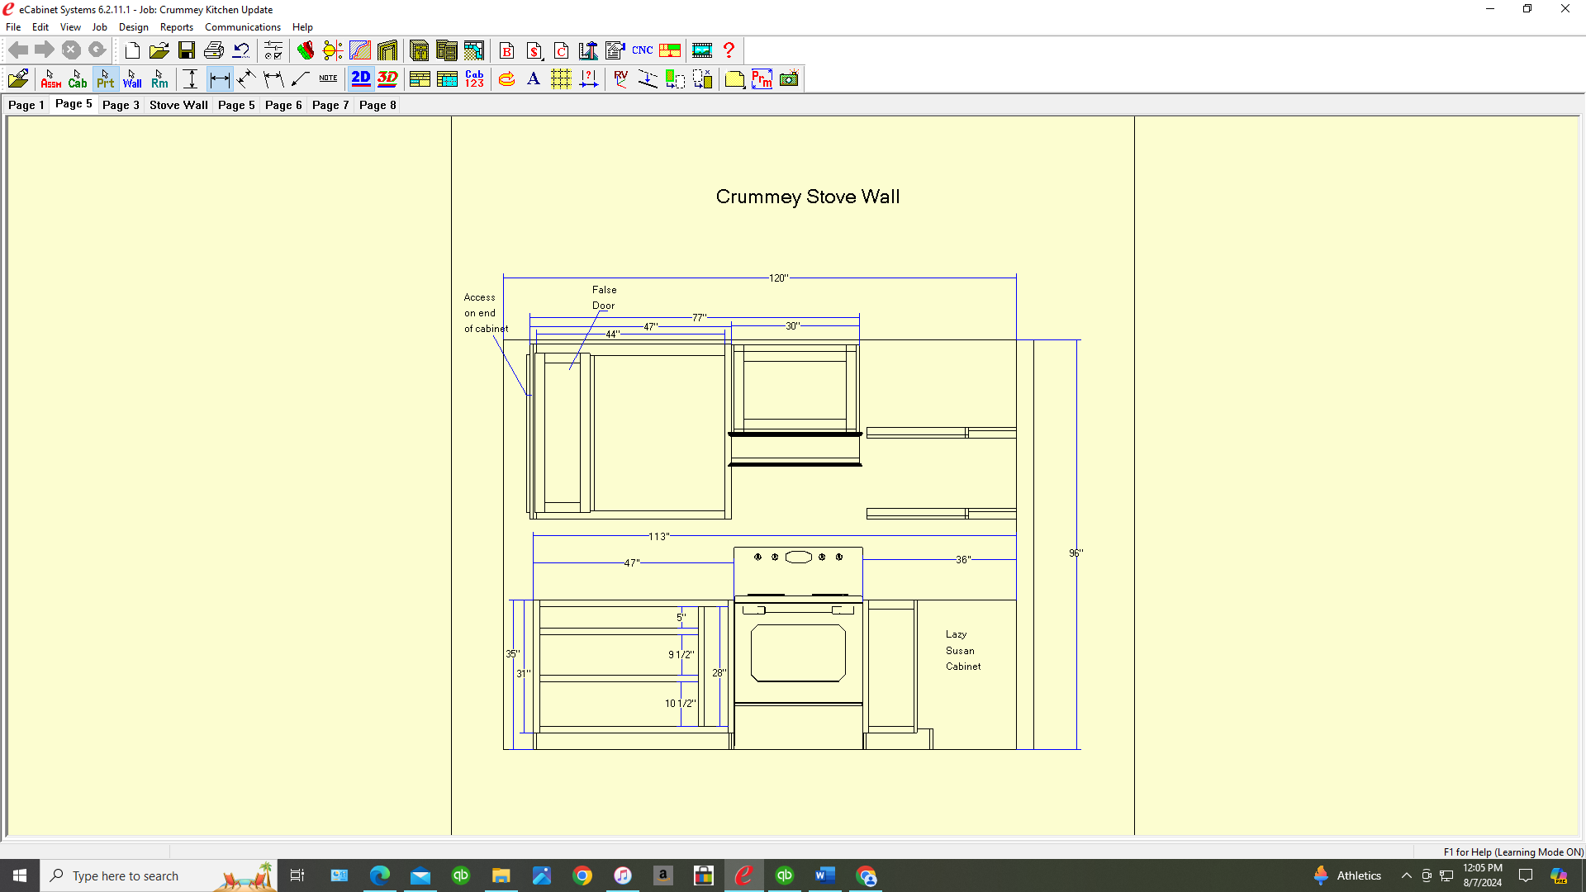
Task: Switch to the Page 8 tab
Action: point(378,105)
